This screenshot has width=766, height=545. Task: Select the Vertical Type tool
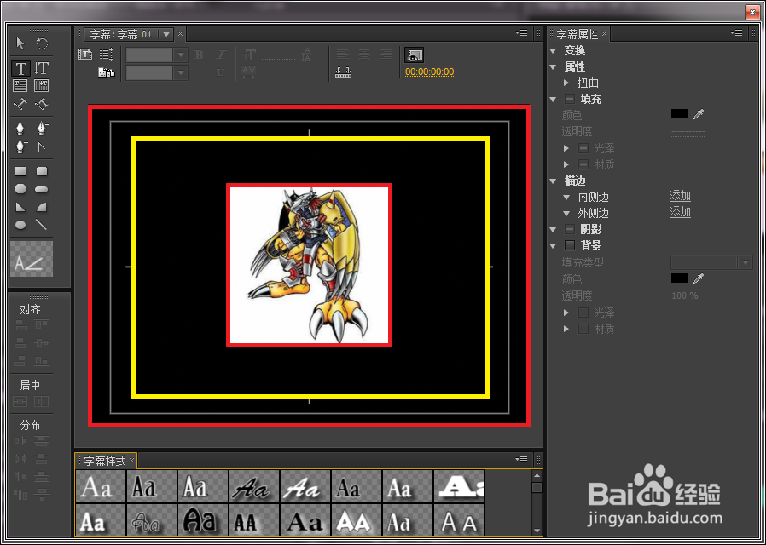pos(42,68)
